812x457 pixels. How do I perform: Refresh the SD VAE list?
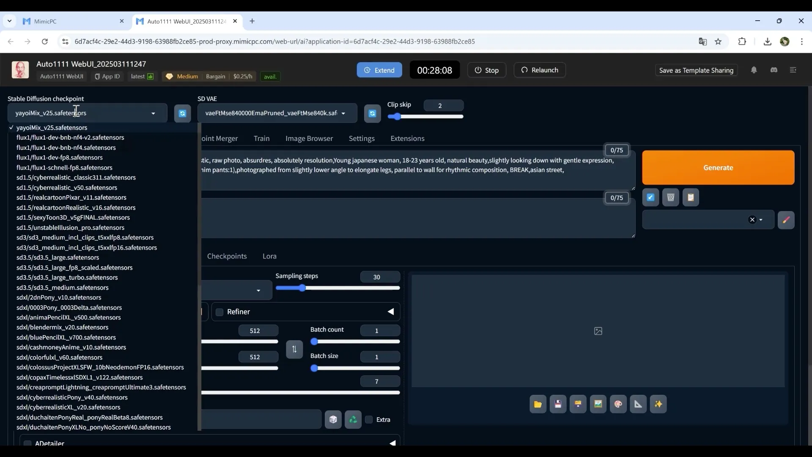click(x=372, y=113)
